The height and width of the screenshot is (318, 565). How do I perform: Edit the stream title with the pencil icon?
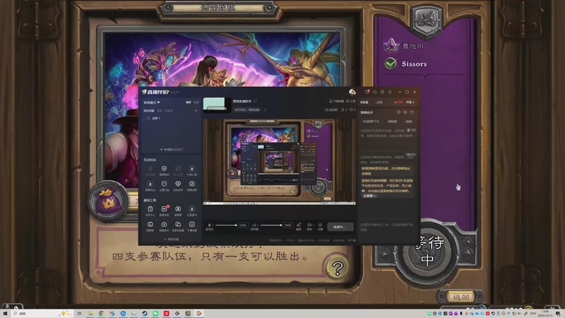coord(256,101)
